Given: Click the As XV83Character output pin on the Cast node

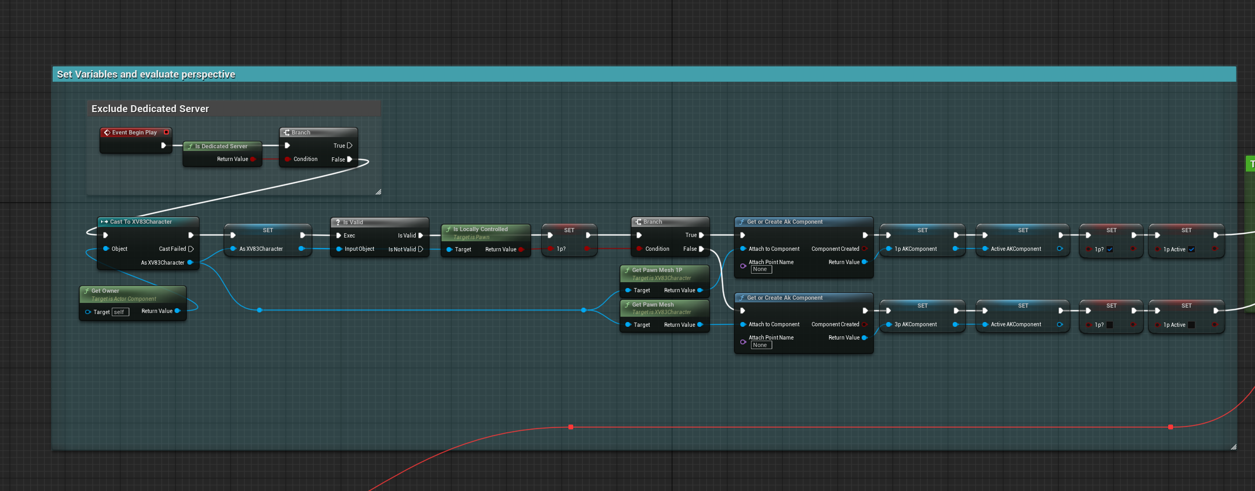Looking at the screenshot, I should click(x=190, y=263).
